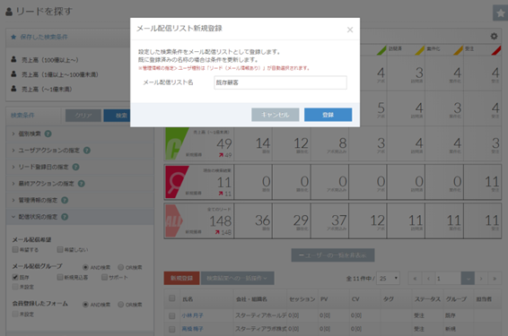The width and height of the screenshot is (508, 336).
Task: Go to the last page with » button
Action: (x=495, y=278)
